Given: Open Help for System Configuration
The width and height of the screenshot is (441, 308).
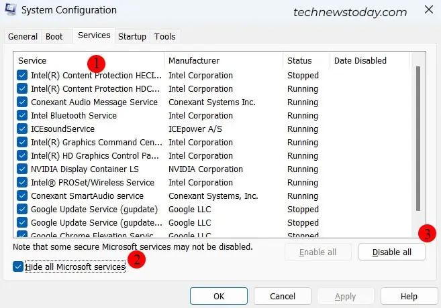Looking at the screenshot, I should coord(409,296).
